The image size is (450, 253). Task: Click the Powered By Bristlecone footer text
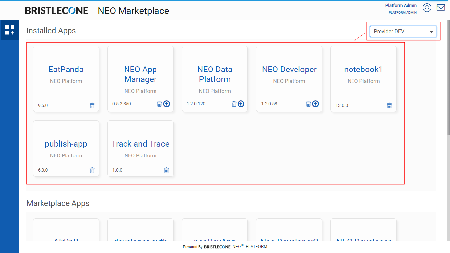225,246
